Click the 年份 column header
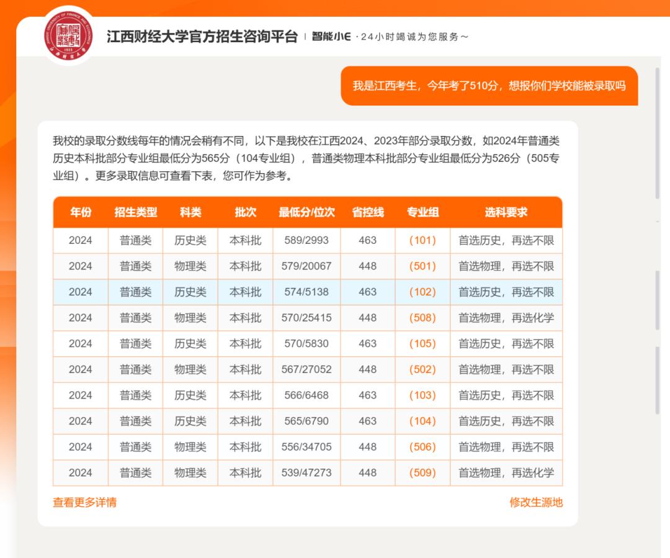Screen dimensions: 670x558 pyautogui.click(x=81, y=212)
